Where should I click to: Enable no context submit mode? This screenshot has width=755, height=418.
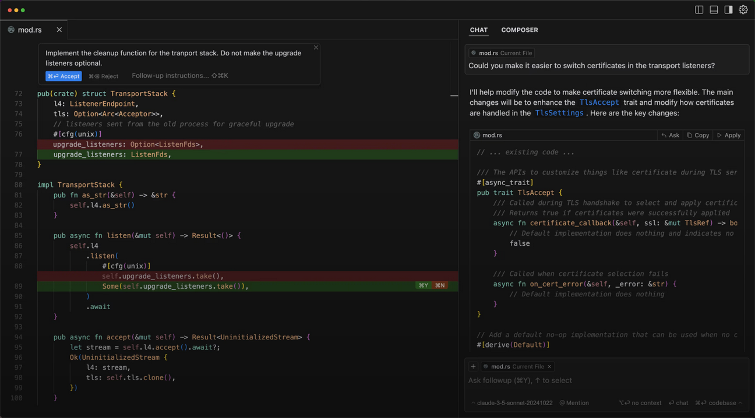(x=639, y=402)
